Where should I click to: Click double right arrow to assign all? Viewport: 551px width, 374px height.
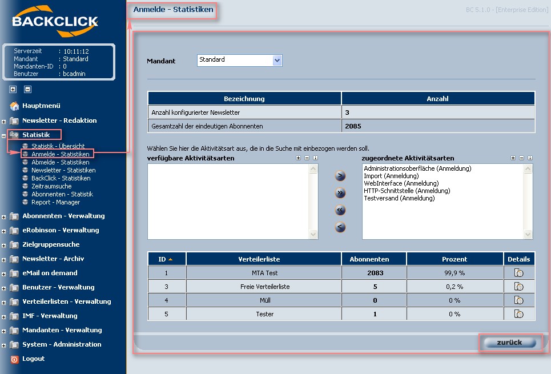340,192
